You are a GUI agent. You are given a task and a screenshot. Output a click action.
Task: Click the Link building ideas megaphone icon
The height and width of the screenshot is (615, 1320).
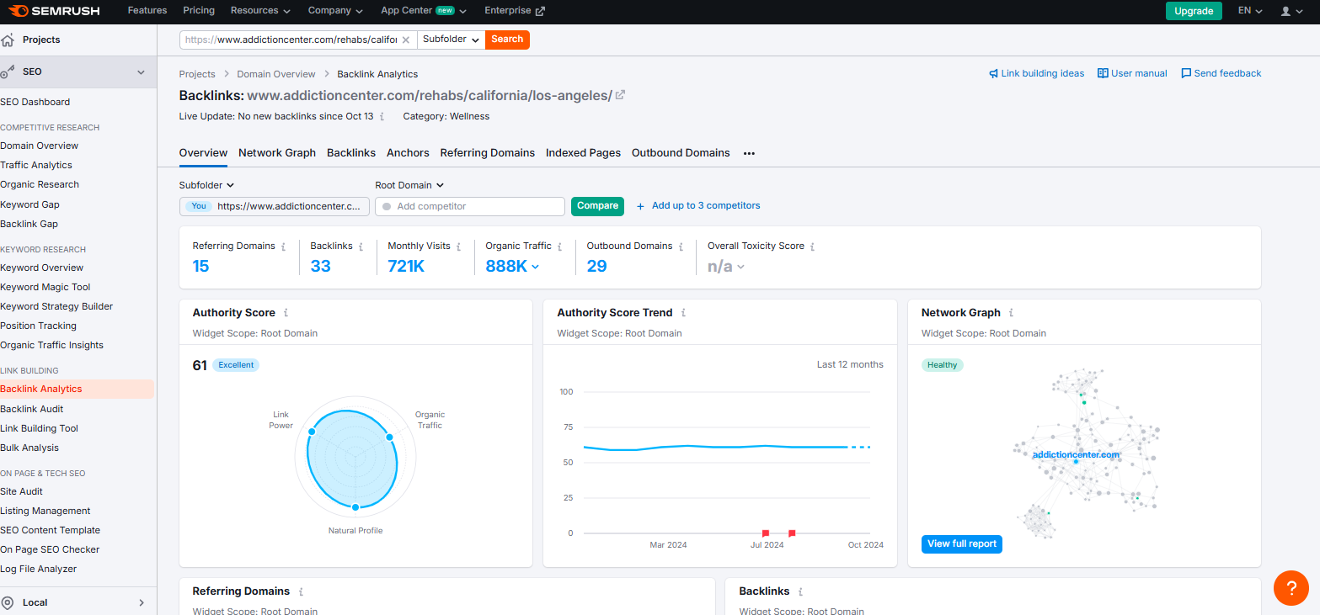coord(993,73)
